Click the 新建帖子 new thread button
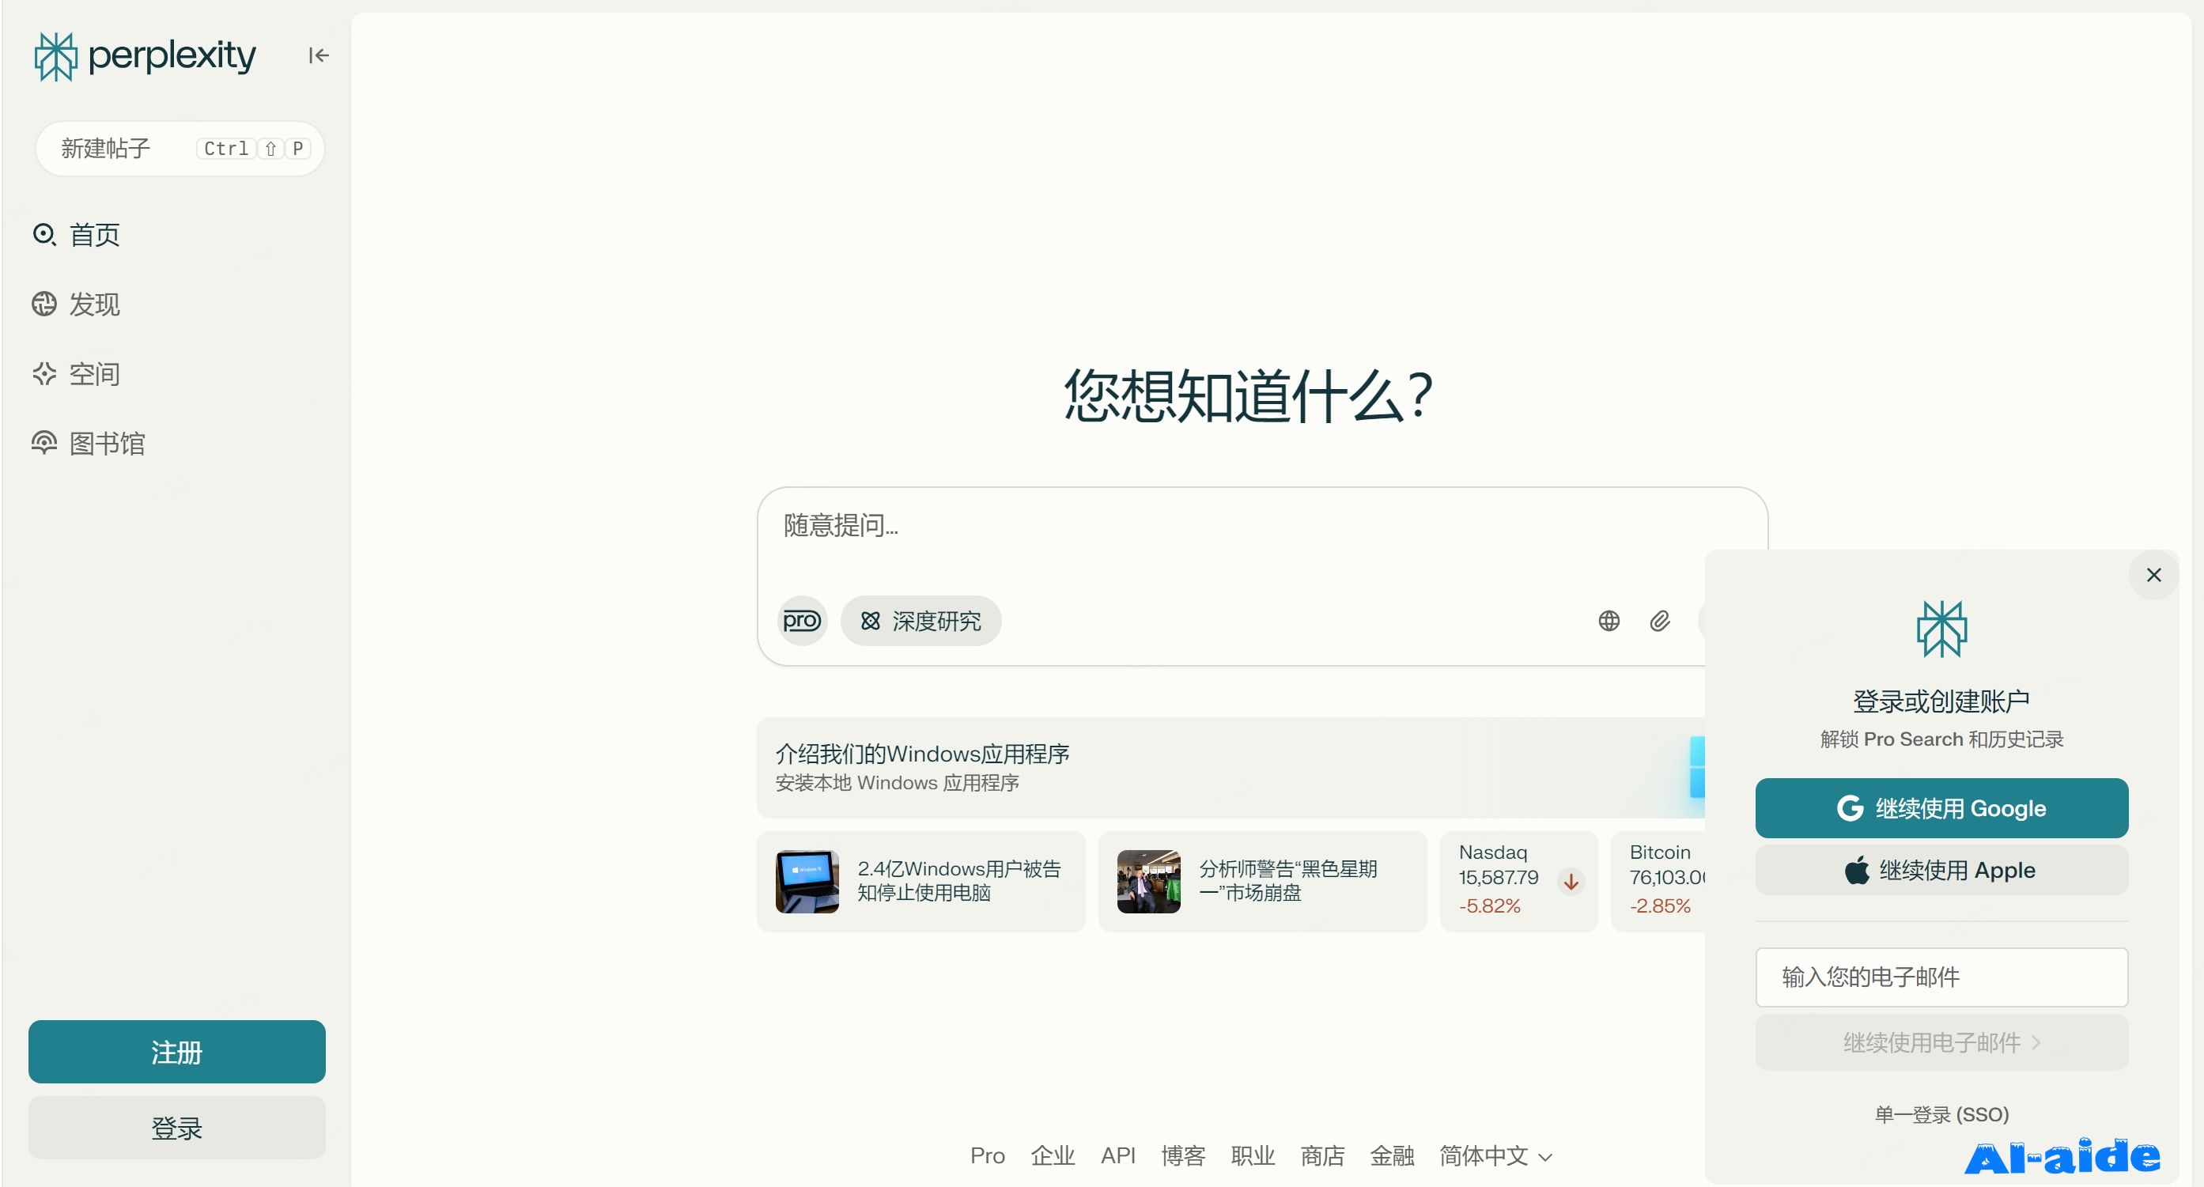 tap(180, 149)
